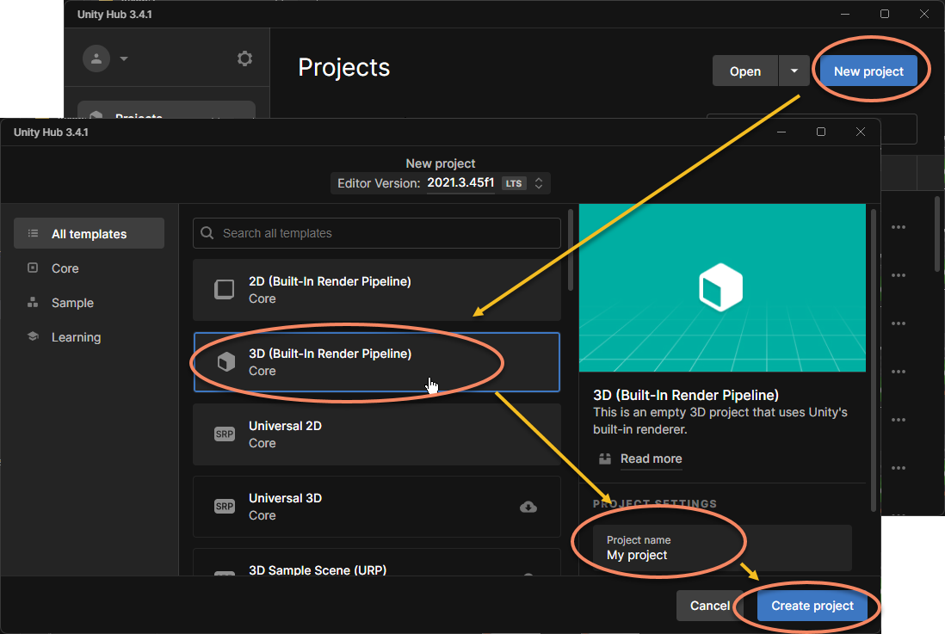This screenshot has height=634, width=945.
Task: Click the Read more book icon
Action: click(605, 459)
